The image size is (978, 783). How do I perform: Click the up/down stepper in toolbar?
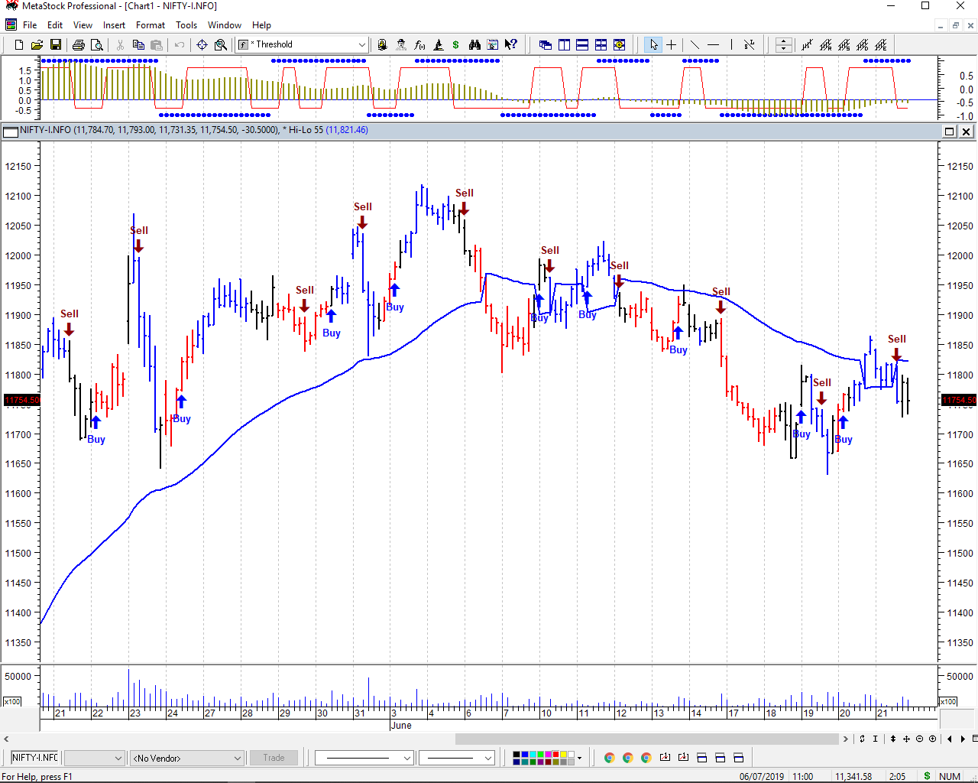point(783,45)
